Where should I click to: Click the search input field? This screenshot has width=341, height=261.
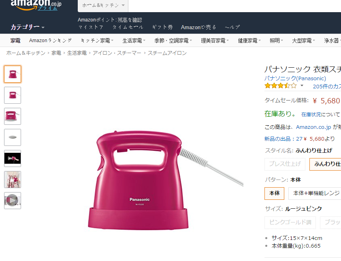coord(234,5)
